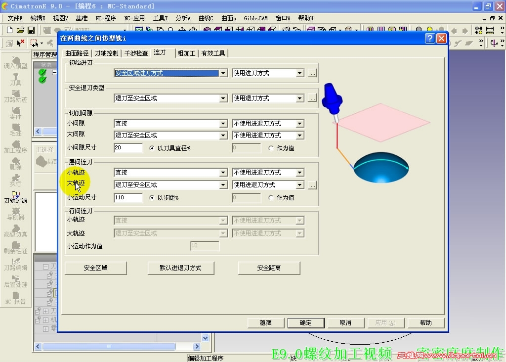Click 帮助 button in dialog

point(426,323)
